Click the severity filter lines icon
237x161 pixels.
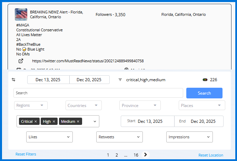point(120,80)
